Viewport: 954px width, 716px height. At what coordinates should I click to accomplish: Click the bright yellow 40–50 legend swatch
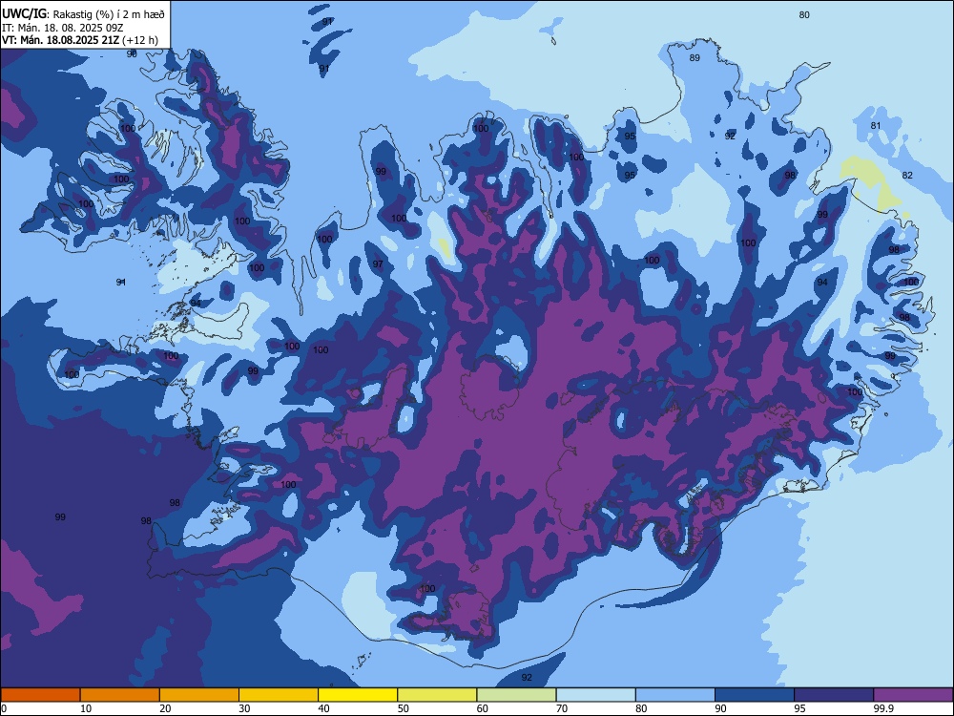click(x=358, y=695)
